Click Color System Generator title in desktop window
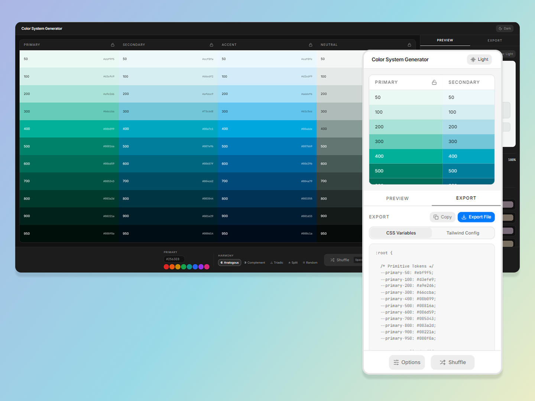Viewport: 535px width, 401px height. [42, 29]
